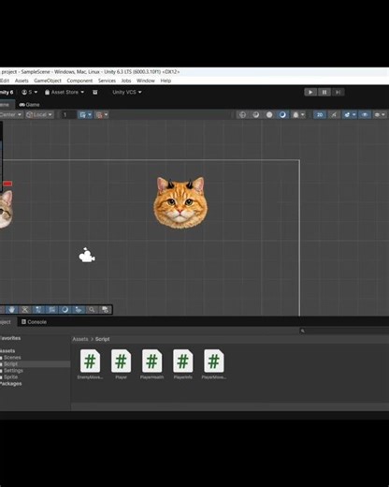Click the Step frame button

(x=338, y=92)
